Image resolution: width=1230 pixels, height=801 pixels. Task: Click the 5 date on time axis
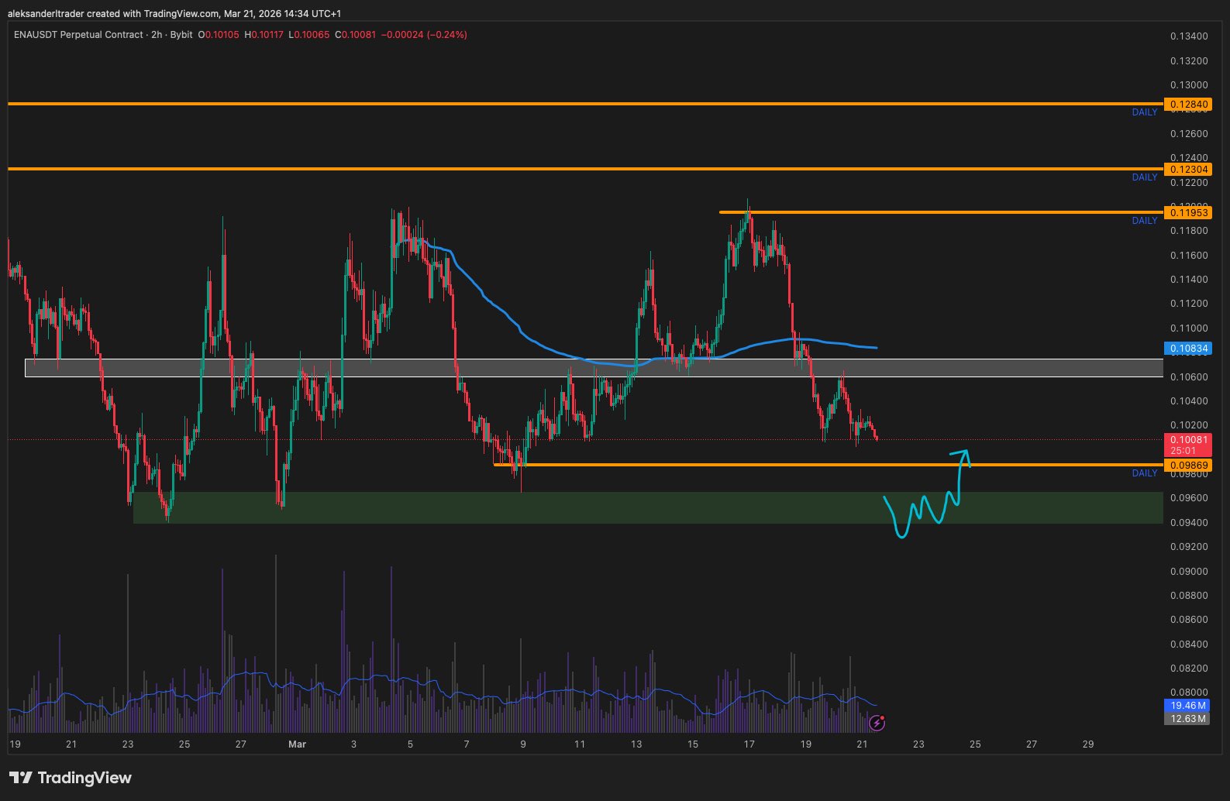tap(410, 744)
